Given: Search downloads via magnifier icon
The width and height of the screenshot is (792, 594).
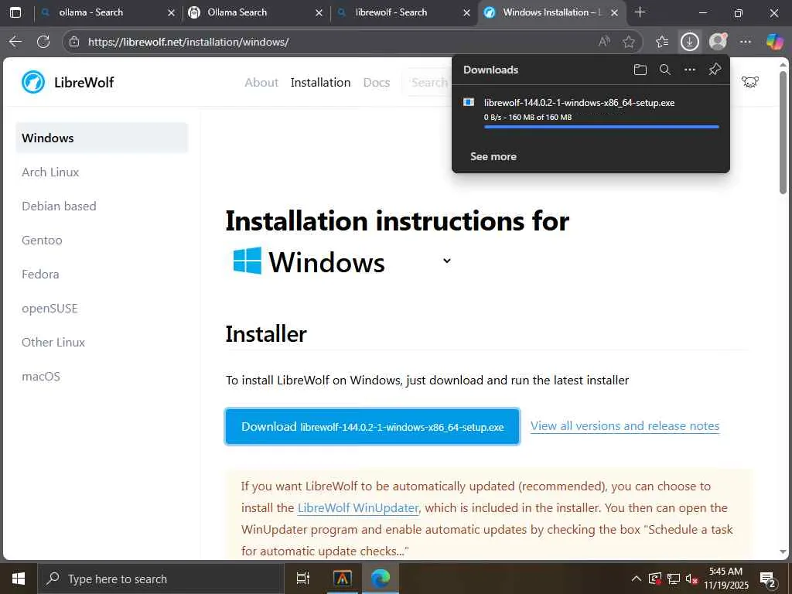Looking at the screenshot, I should pos(664,70).
